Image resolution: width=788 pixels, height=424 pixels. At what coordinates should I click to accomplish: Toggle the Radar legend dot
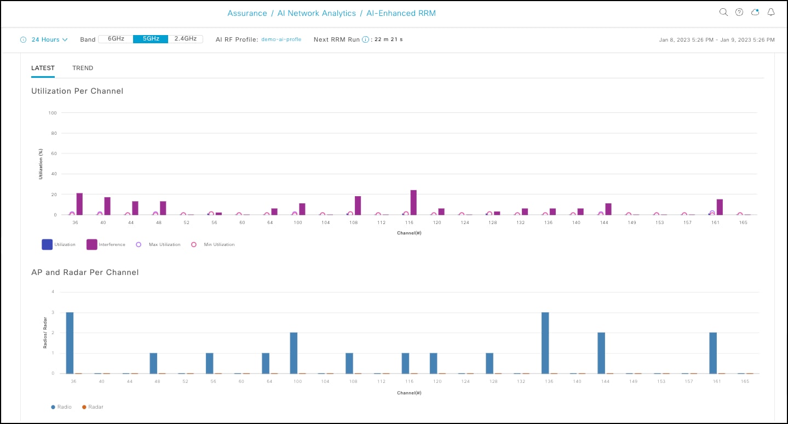(x=84, y=407)
